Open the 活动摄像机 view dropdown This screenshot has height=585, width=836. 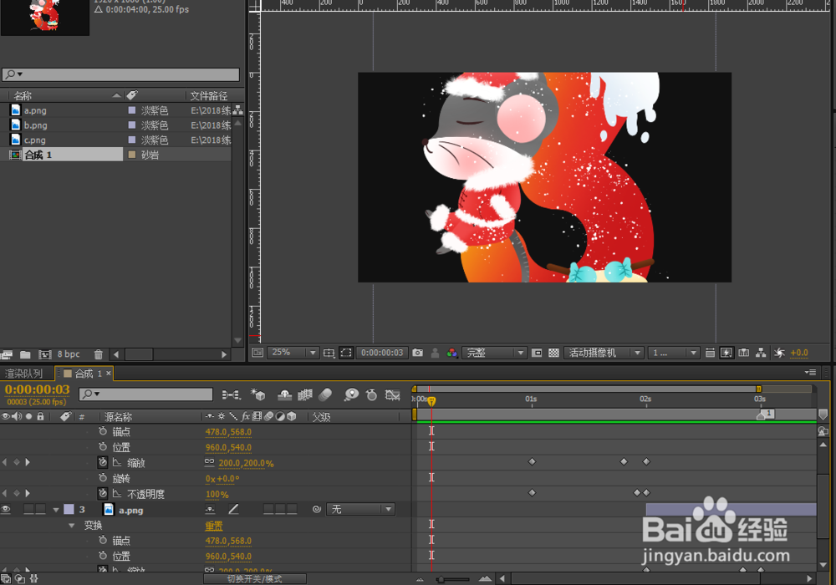[604, 353]
